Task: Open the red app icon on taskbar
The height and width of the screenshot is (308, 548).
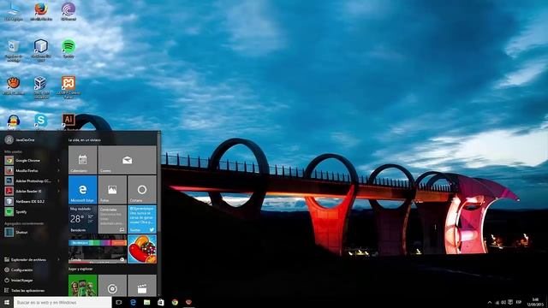Action: (188, 302)
